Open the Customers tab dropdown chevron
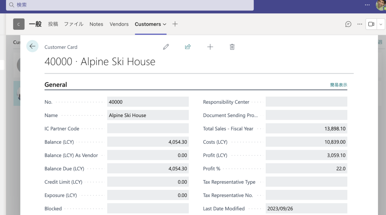The height and width of the screenshot is (215, 386). [x=165, y=24]
